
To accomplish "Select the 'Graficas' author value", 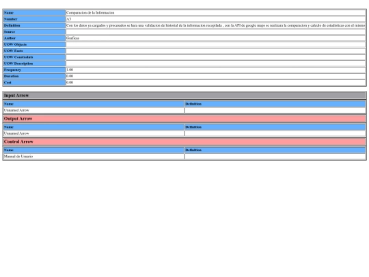I will point(72,38).
